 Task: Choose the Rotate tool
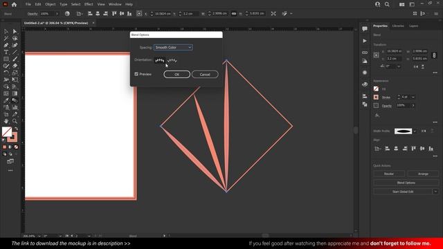6,73
